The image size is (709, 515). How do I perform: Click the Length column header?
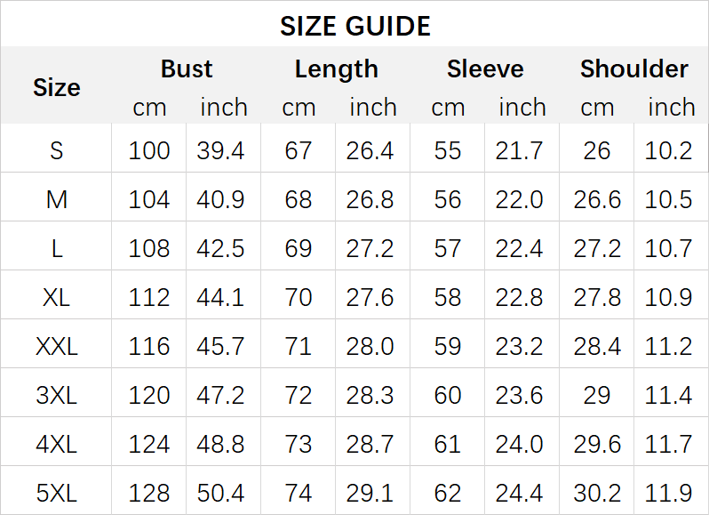pos(336,69)
